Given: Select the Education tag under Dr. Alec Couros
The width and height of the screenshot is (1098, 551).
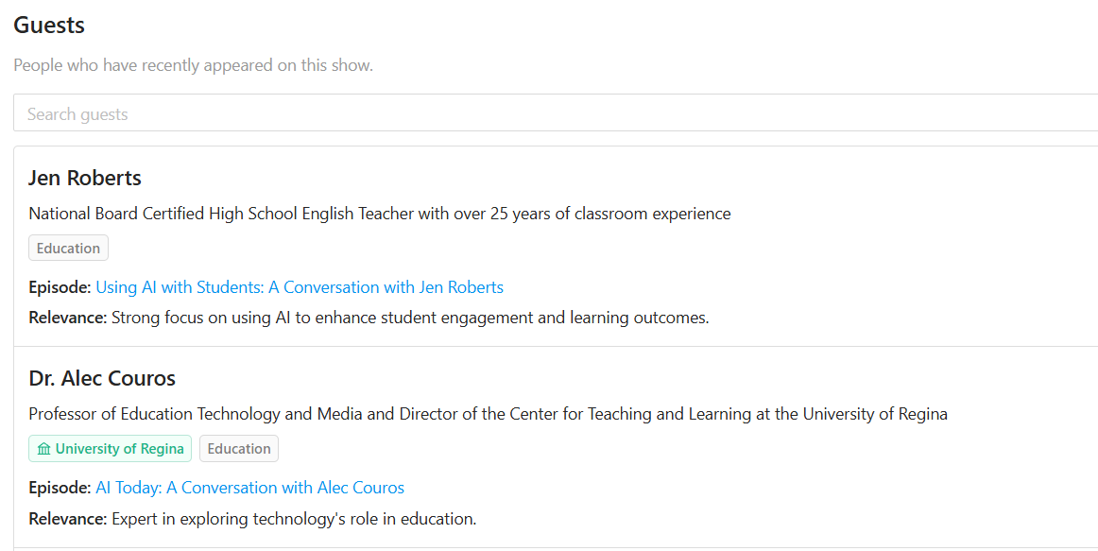Looking at the screenshot, I should 239,449.
